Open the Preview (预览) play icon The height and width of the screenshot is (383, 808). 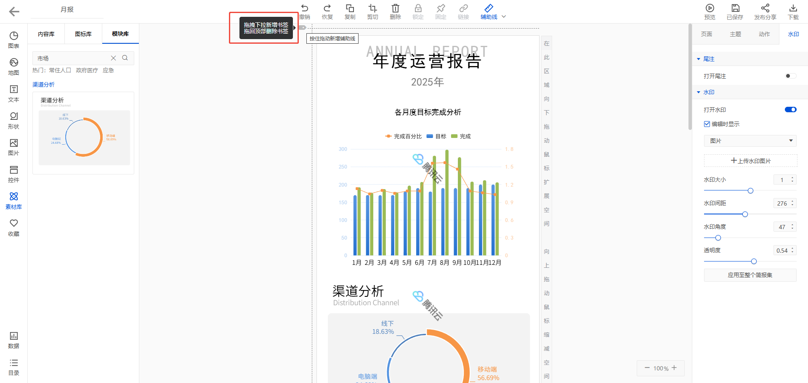tap(710, 8)
